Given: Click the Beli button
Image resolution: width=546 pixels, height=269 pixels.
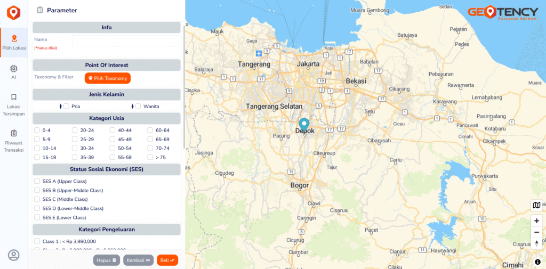Looking at the screenshot, I should tap(167, 260).
